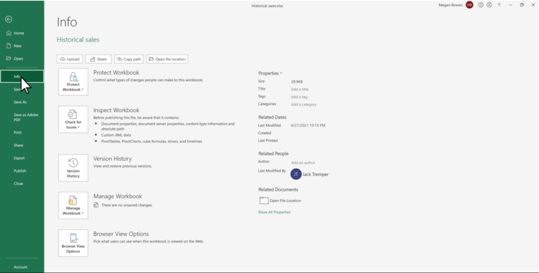The width and height of the screenshot is (539, 273).
Task: Click the Add a category field
Action: click(x=304, y=105)
